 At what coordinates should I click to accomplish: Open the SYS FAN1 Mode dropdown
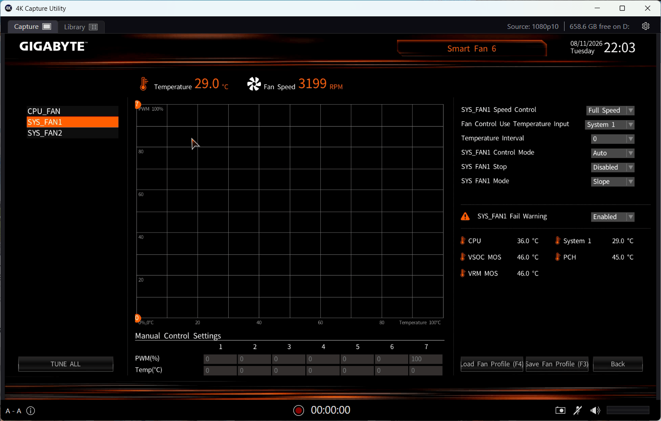tap(612, 182)
